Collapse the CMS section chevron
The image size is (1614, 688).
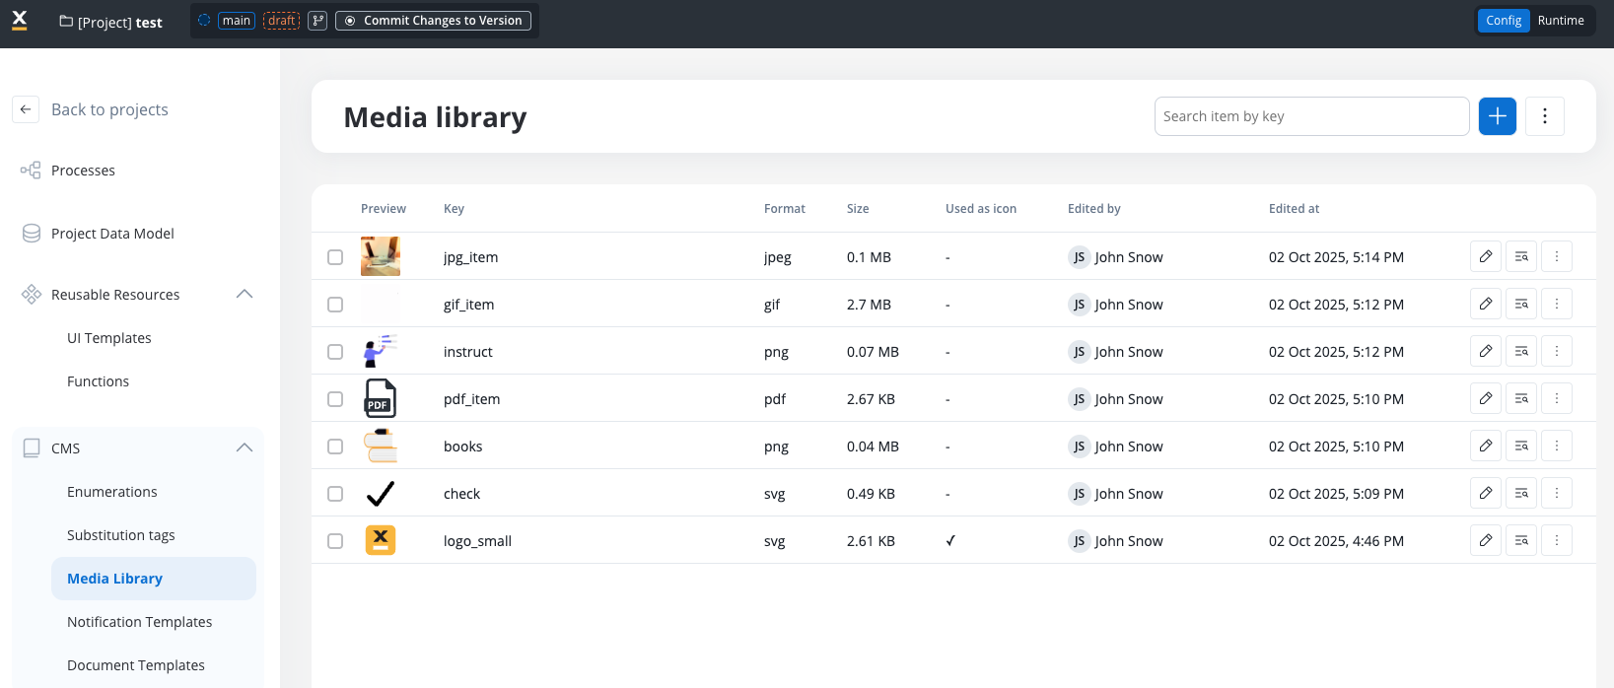click(245, 447)
